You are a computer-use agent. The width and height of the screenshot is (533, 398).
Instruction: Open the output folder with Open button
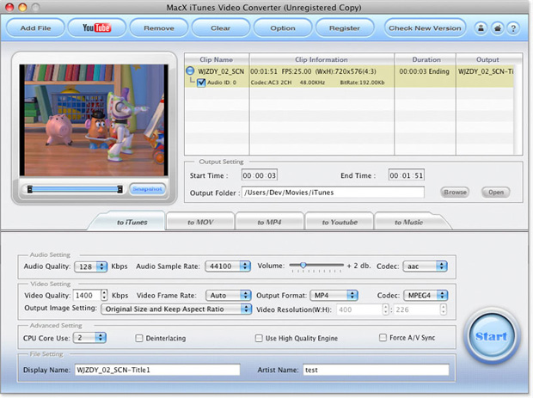(x=496, y=193)
